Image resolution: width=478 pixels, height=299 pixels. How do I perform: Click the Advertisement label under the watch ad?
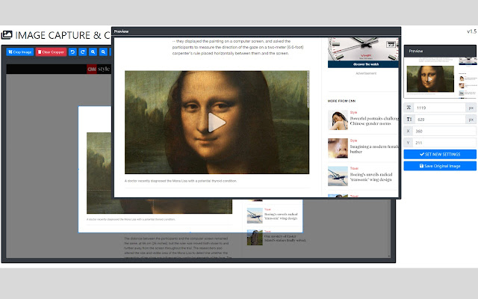(x=366, y=73)
